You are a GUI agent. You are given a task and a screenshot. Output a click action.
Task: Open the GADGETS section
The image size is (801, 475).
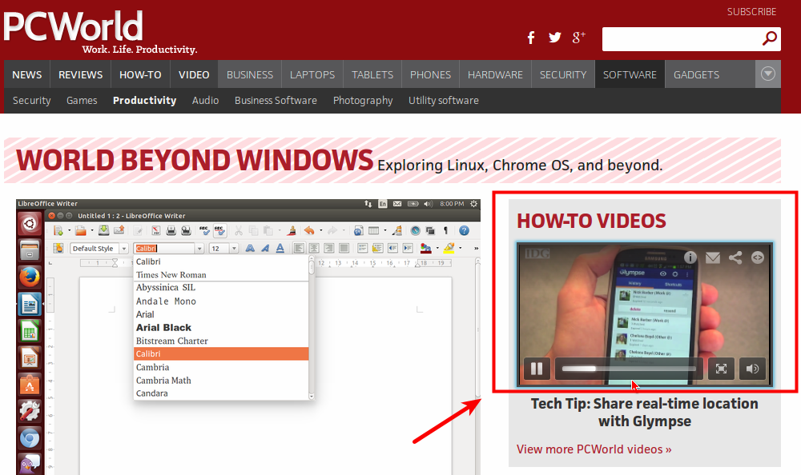[696, 74]
